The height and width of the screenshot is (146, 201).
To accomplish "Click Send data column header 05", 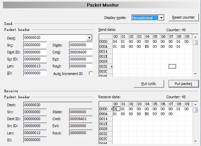I will (156, 36).
